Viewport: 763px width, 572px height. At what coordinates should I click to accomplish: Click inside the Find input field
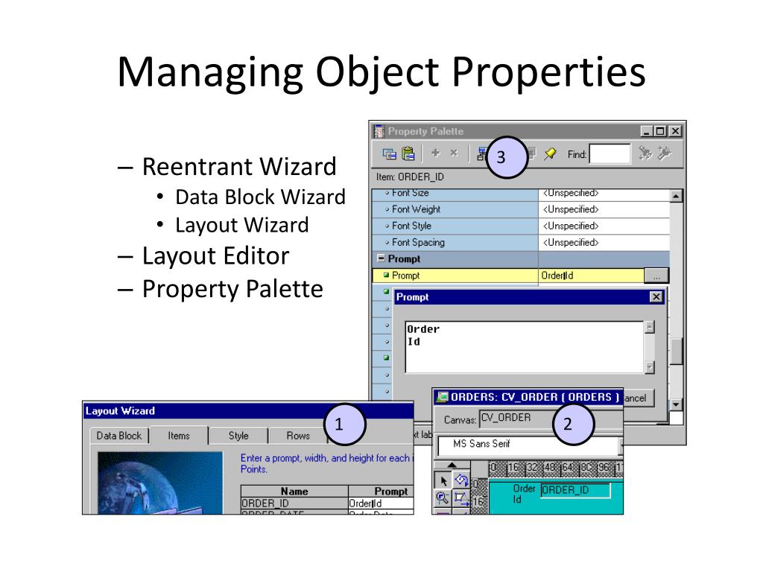coord(610,154)
